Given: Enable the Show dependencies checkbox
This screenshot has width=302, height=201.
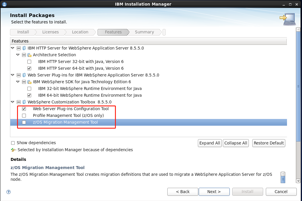Looking at the screenshot, I should pyautogui.click(x=13, y=143).
